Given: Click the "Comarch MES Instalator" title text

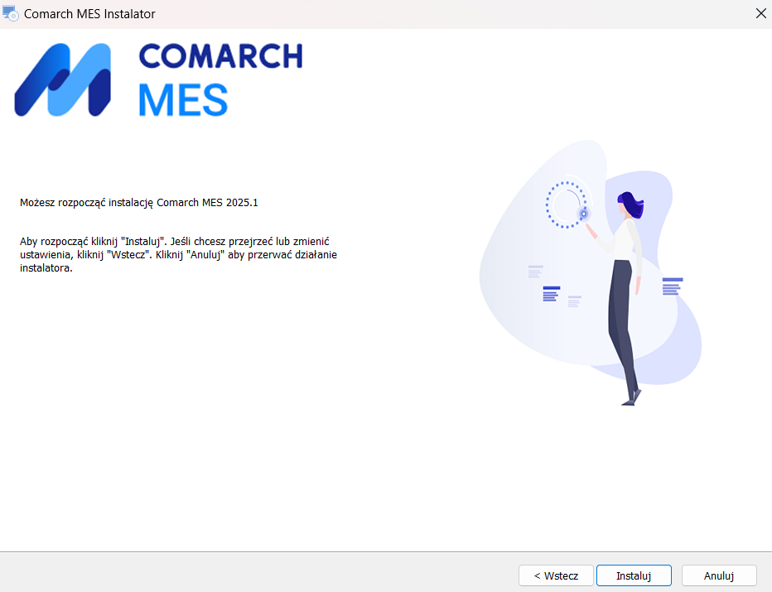Looking at the screenshot, I should click(89, 14).
